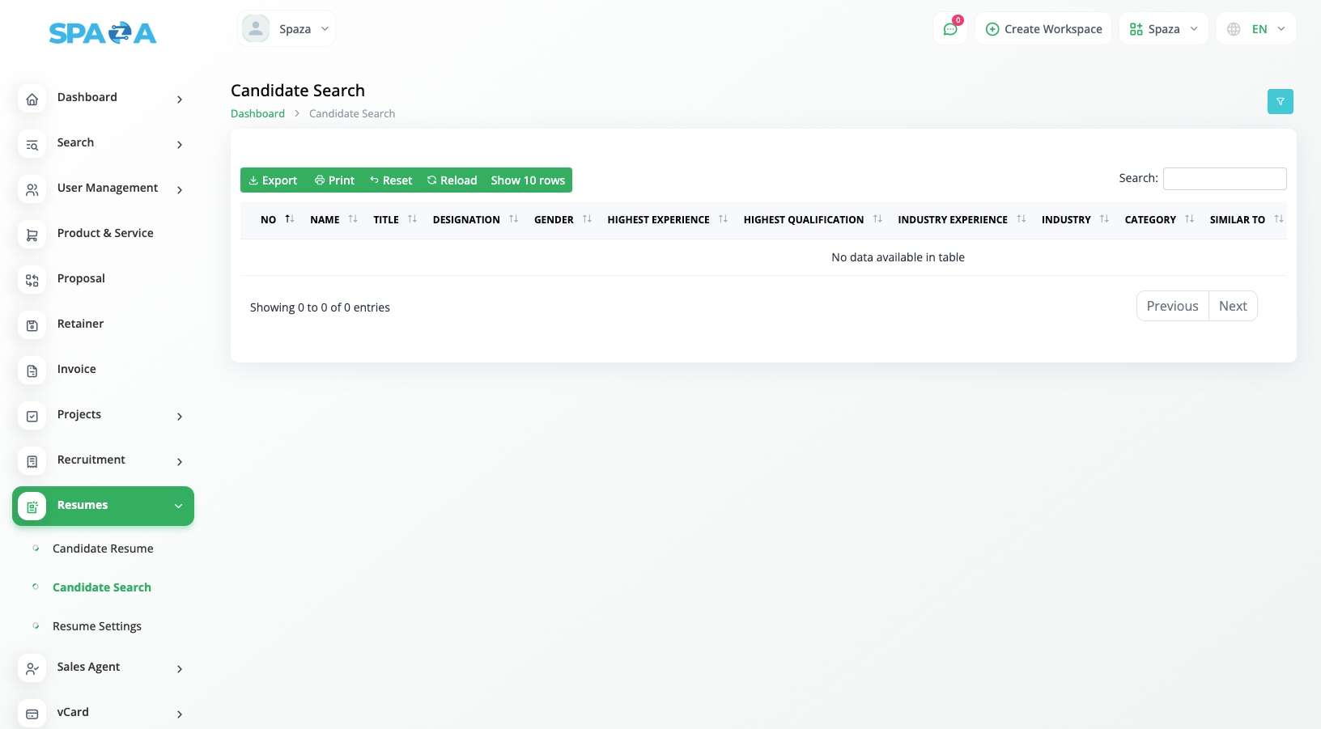Viewport: 1321px width, 729px height.
Task: Open the EN language dropdown
Action: 1256,29
